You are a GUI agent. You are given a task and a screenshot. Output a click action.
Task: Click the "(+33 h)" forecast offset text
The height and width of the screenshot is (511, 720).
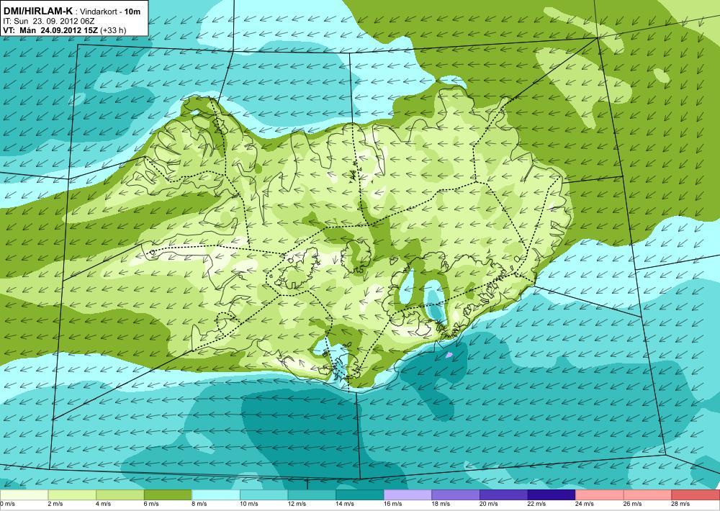(113, 31)
